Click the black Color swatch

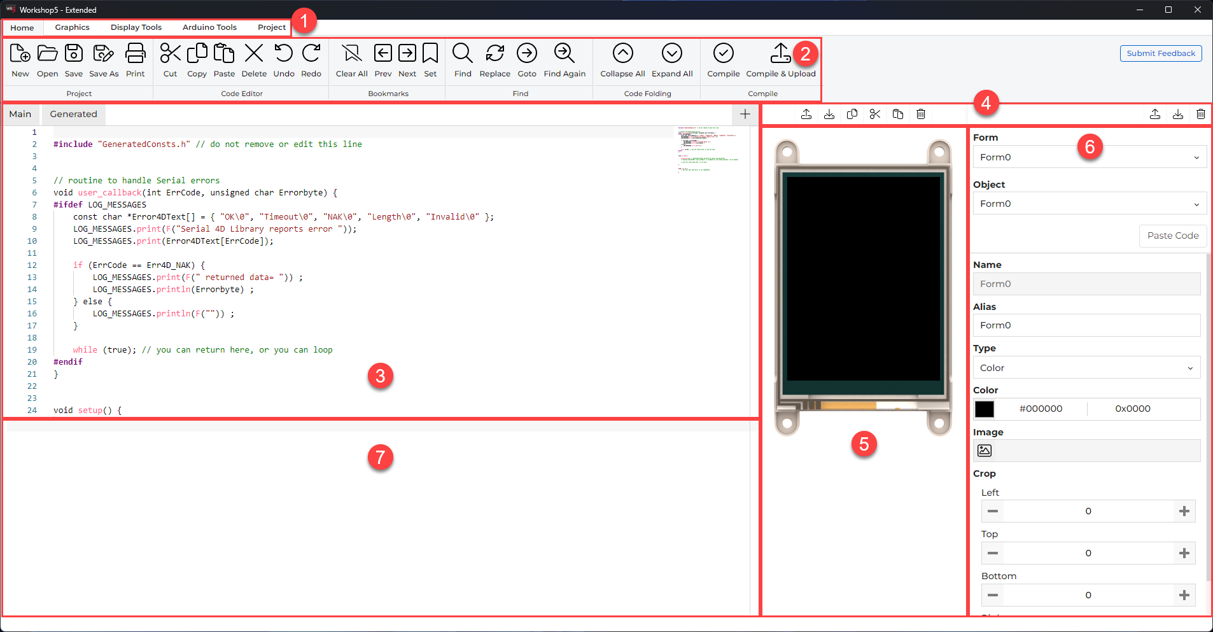click(x=985, y=409)
